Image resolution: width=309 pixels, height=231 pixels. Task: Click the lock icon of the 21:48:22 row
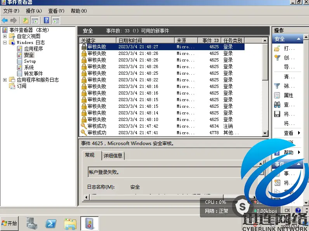coord(84,80)
